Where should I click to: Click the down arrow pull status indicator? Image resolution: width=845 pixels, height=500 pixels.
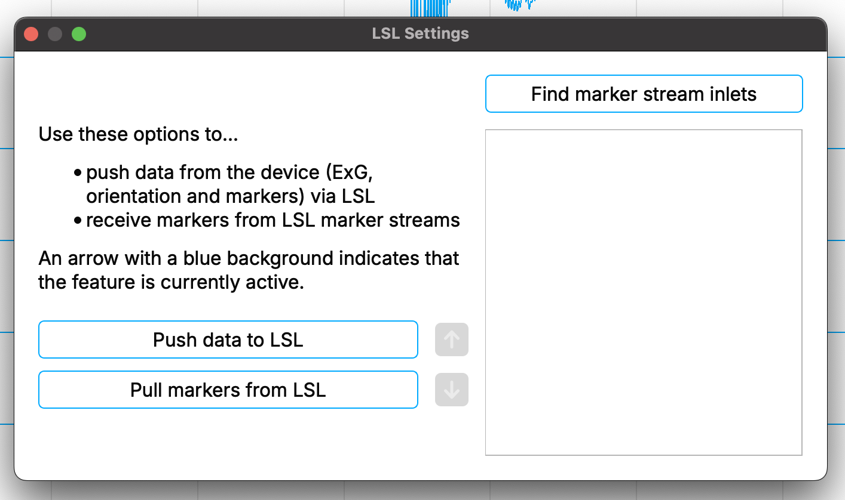click(452, 390)
